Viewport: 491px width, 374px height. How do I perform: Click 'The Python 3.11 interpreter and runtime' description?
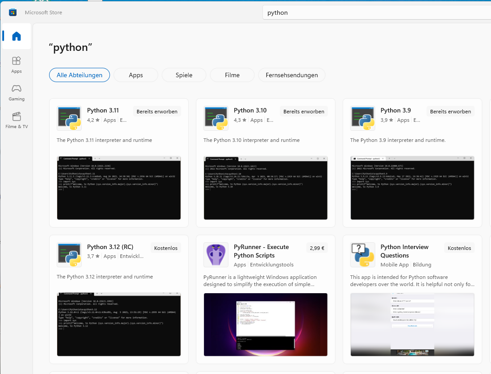(x=104, y=140)
